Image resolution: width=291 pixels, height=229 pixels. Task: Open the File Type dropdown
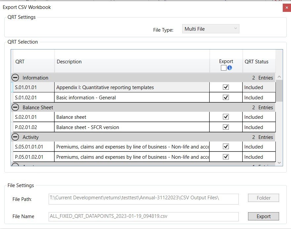coord(211,29)
